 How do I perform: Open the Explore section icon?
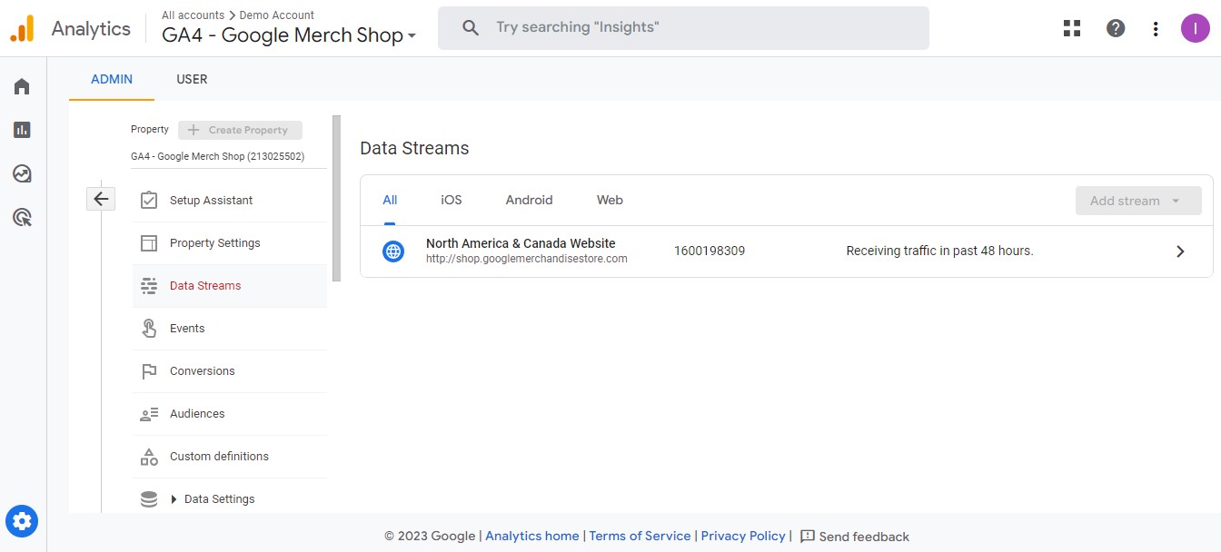click(22, 172)
